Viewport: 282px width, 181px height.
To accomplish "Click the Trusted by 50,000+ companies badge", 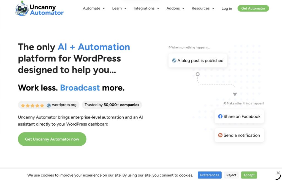I will (112, 105).
